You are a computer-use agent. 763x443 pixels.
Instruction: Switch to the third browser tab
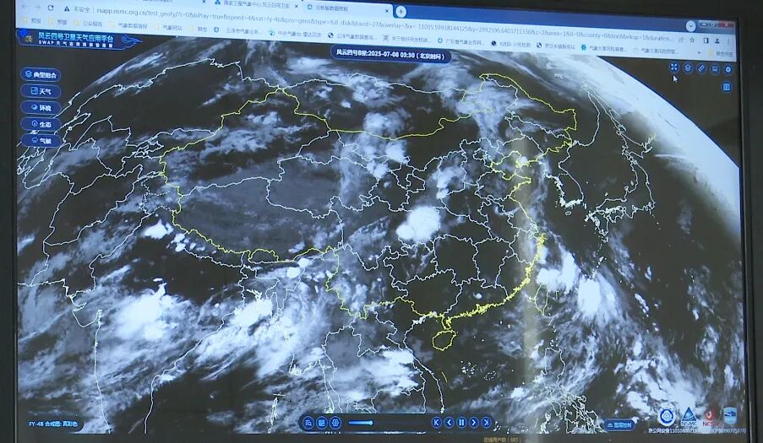coord(348,8)
